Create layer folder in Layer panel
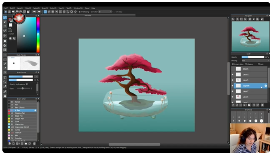Screen dimensions: 273x155 (249, 105)
